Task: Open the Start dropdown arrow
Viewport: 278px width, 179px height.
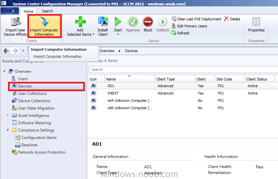Action: click(118, 34)
